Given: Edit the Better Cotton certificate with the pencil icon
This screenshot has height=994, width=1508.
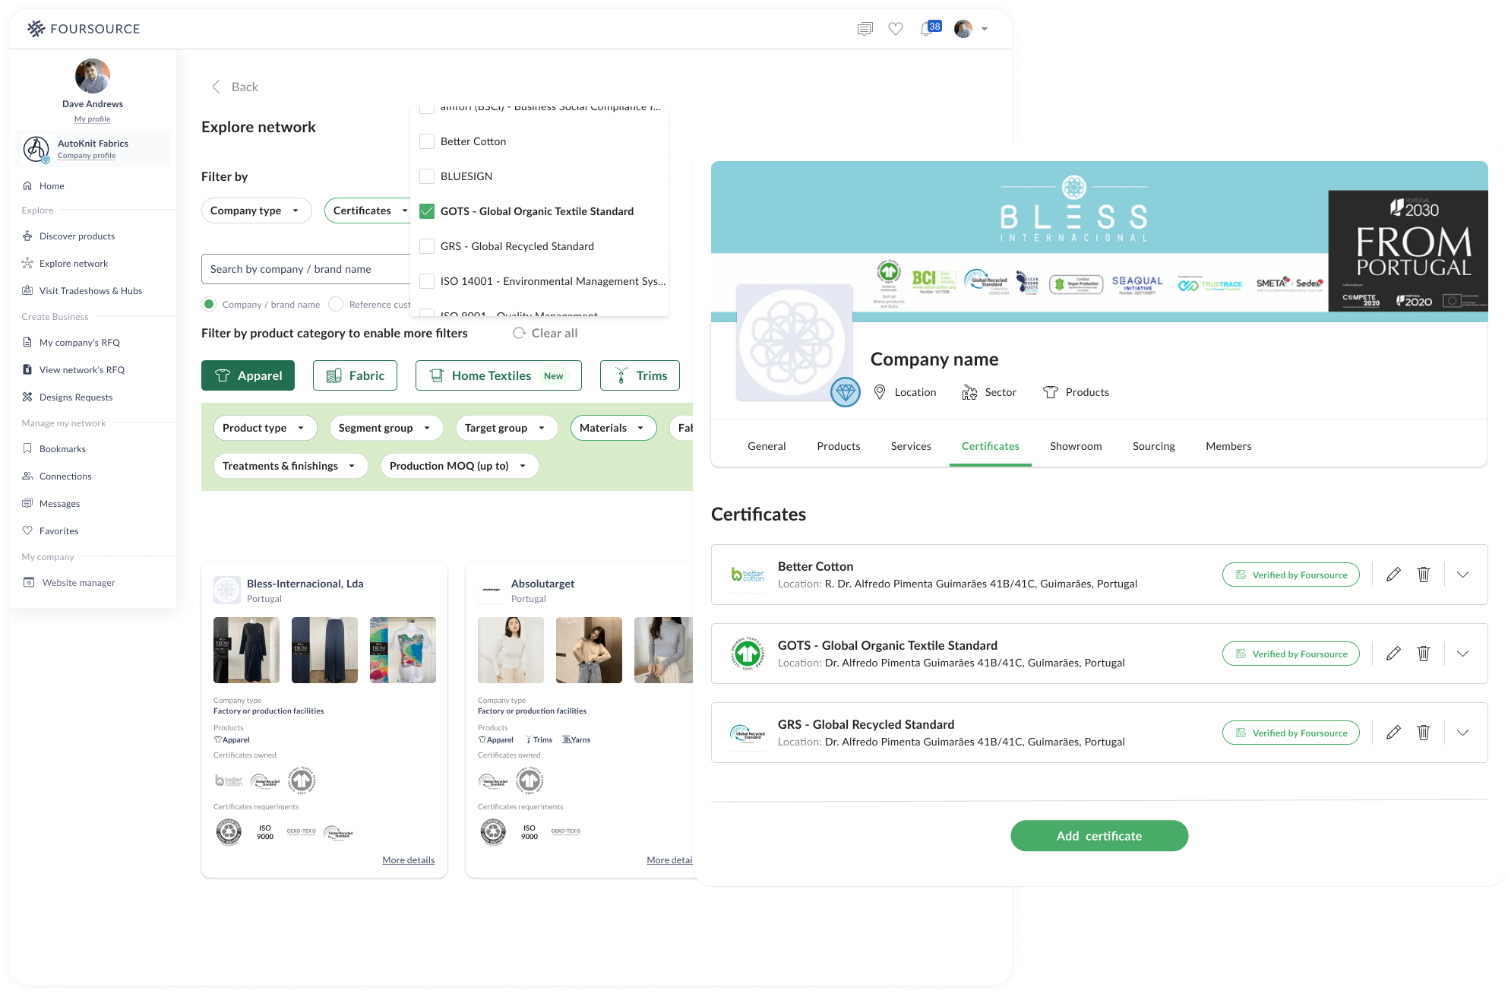Looking at the screenshot, I should [x=1393, y=575].
